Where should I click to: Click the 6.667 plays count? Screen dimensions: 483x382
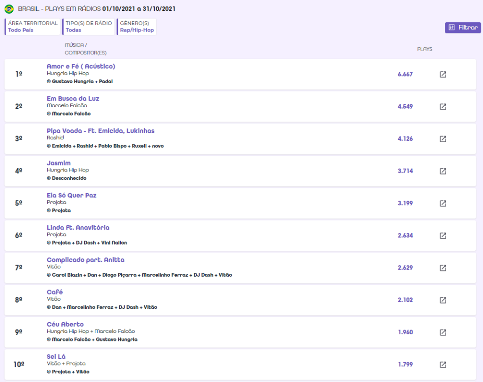click(405, 75)
